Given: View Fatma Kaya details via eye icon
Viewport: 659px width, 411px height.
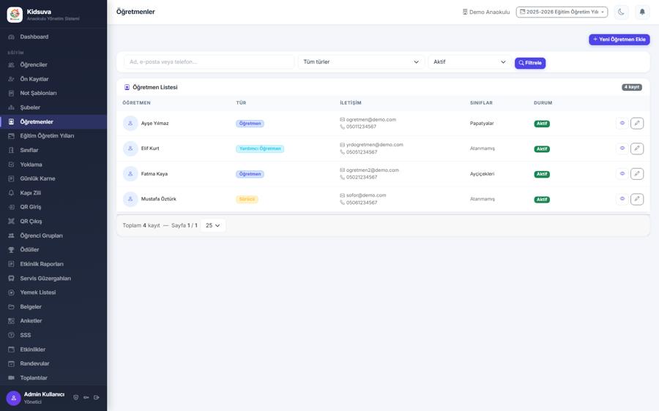Looking at the screenshot, I should (622, 173).
